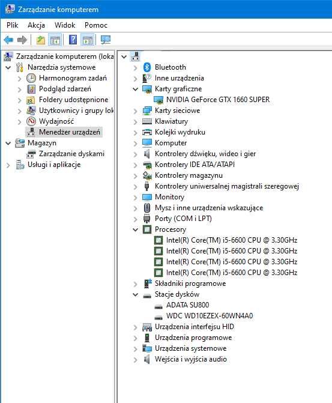332x403 pixels.
Task: Collapse the Stacje dysków category
Action: (135, 294)
